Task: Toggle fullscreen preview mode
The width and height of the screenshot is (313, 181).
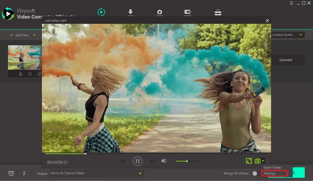Action: 249,161
